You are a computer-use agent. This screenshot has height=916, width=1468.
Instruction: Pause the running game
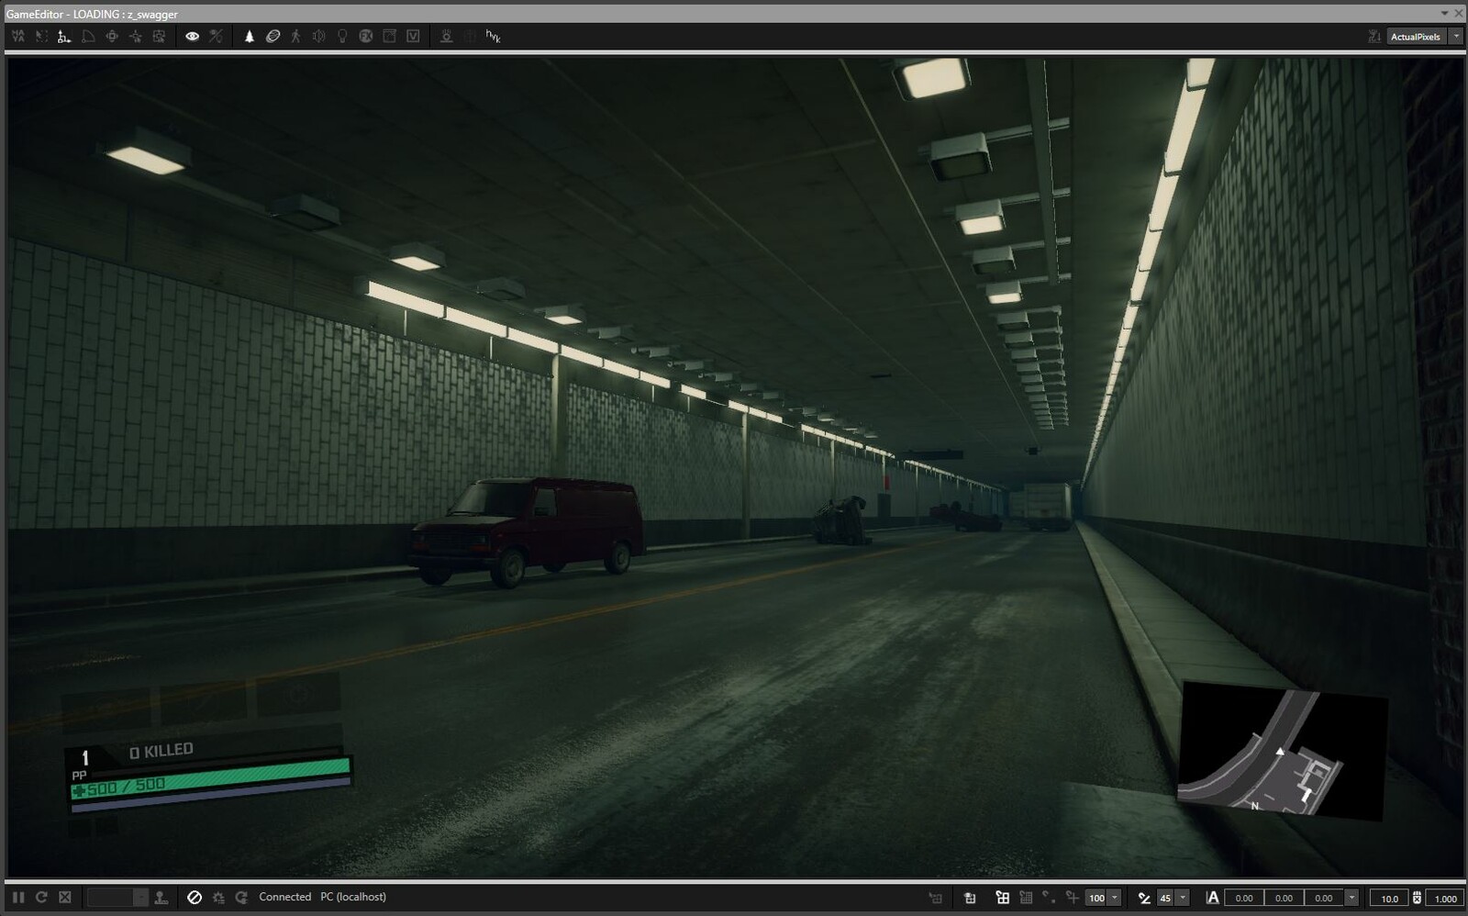[17, 898]
